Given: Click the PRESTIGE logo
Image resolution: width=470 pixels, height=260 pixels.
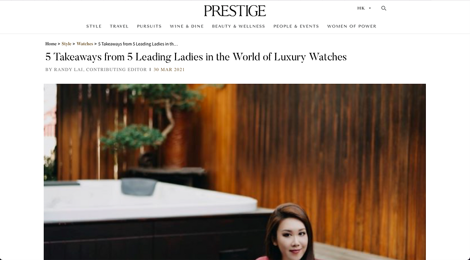Looking at the screenshot, I should (235, 11).
